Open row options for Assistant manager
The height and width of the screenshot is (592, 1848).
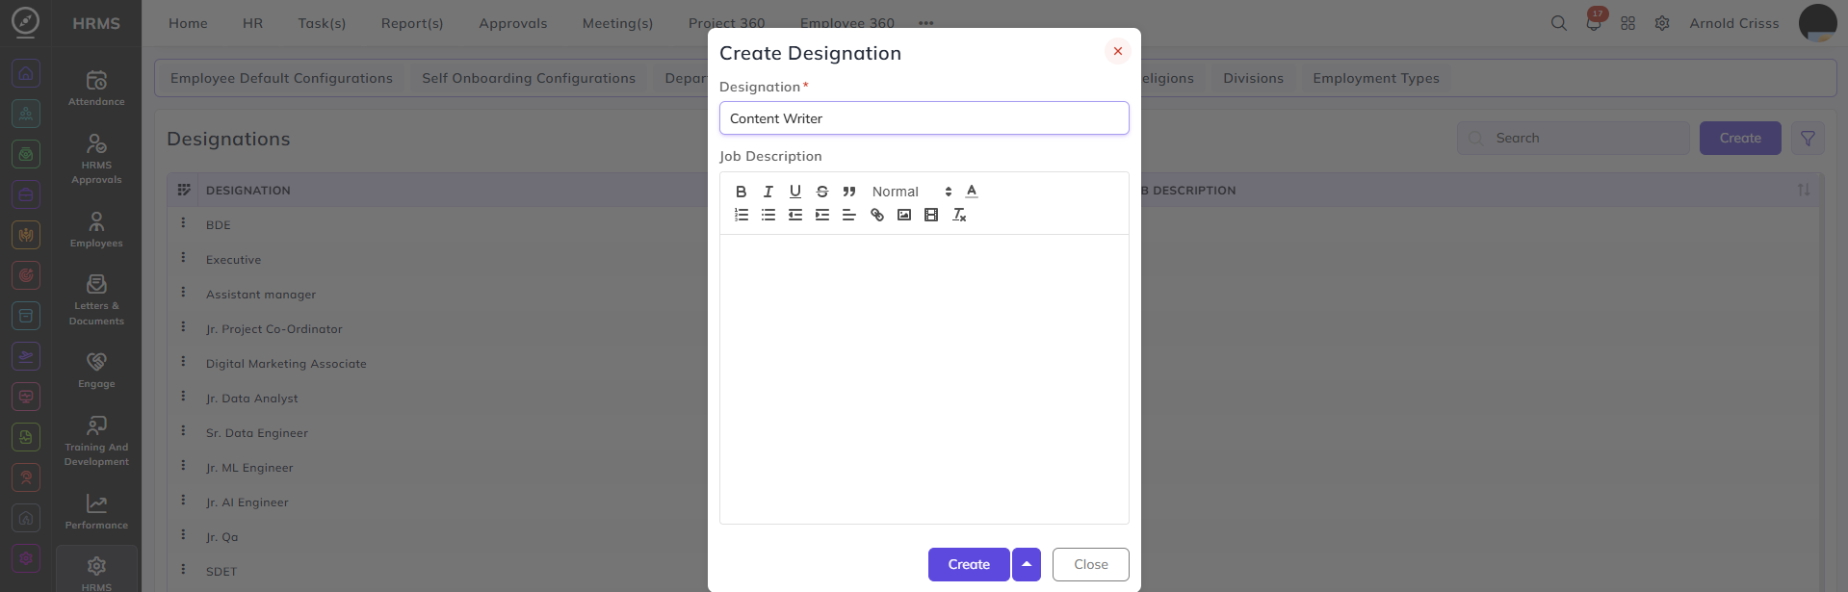pos(183,292)
